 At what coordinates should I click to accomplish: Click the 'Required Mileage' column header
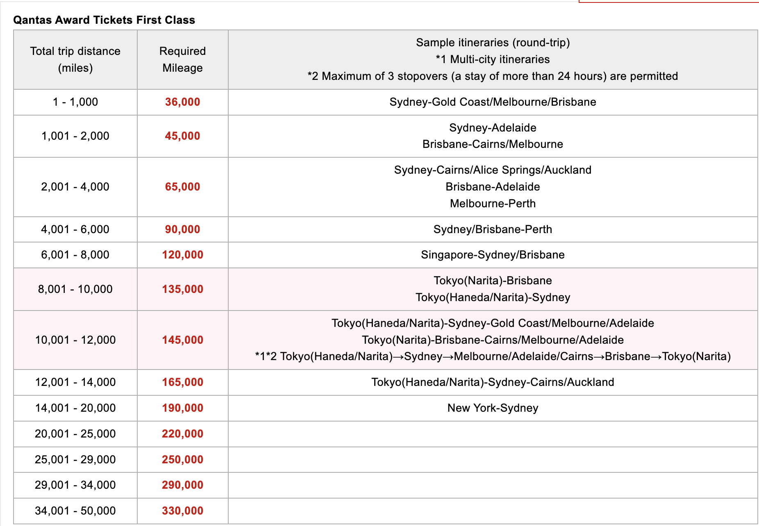click(183, 59)
